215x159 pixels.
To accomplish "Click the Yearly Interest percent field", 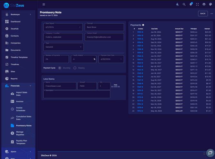I will (84, 59).
